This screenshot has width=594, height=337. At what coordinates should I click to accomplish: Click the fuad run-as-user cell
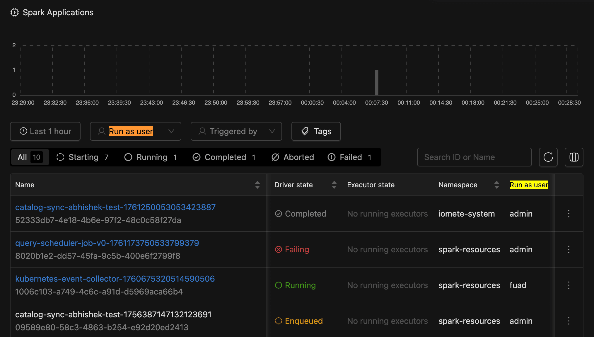pyautogui.click(x=518, y=285)
